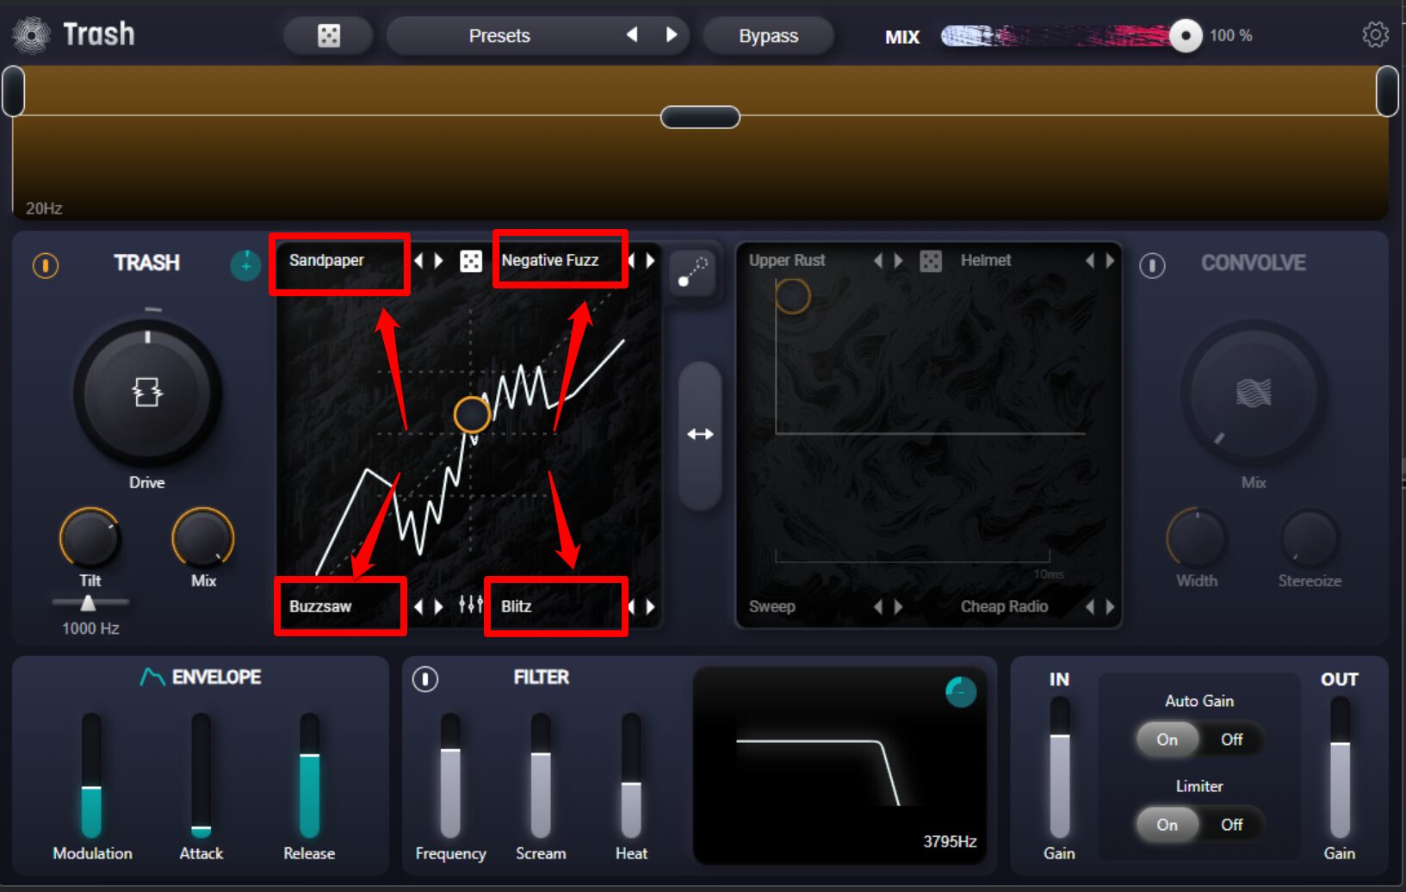Open the settings gear icon

pos(1375,35)
